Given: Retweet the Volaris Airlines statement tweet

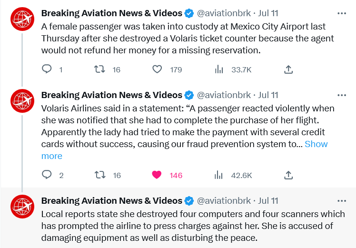Looking at the screenshot, I should [x=100, y=175].
